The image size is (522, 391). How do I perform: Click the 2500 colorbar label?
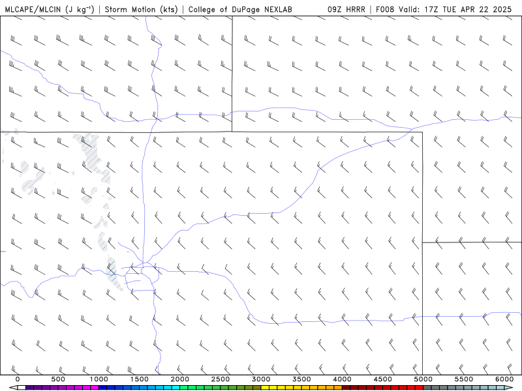pyautogui.click(x=221, y=379)
